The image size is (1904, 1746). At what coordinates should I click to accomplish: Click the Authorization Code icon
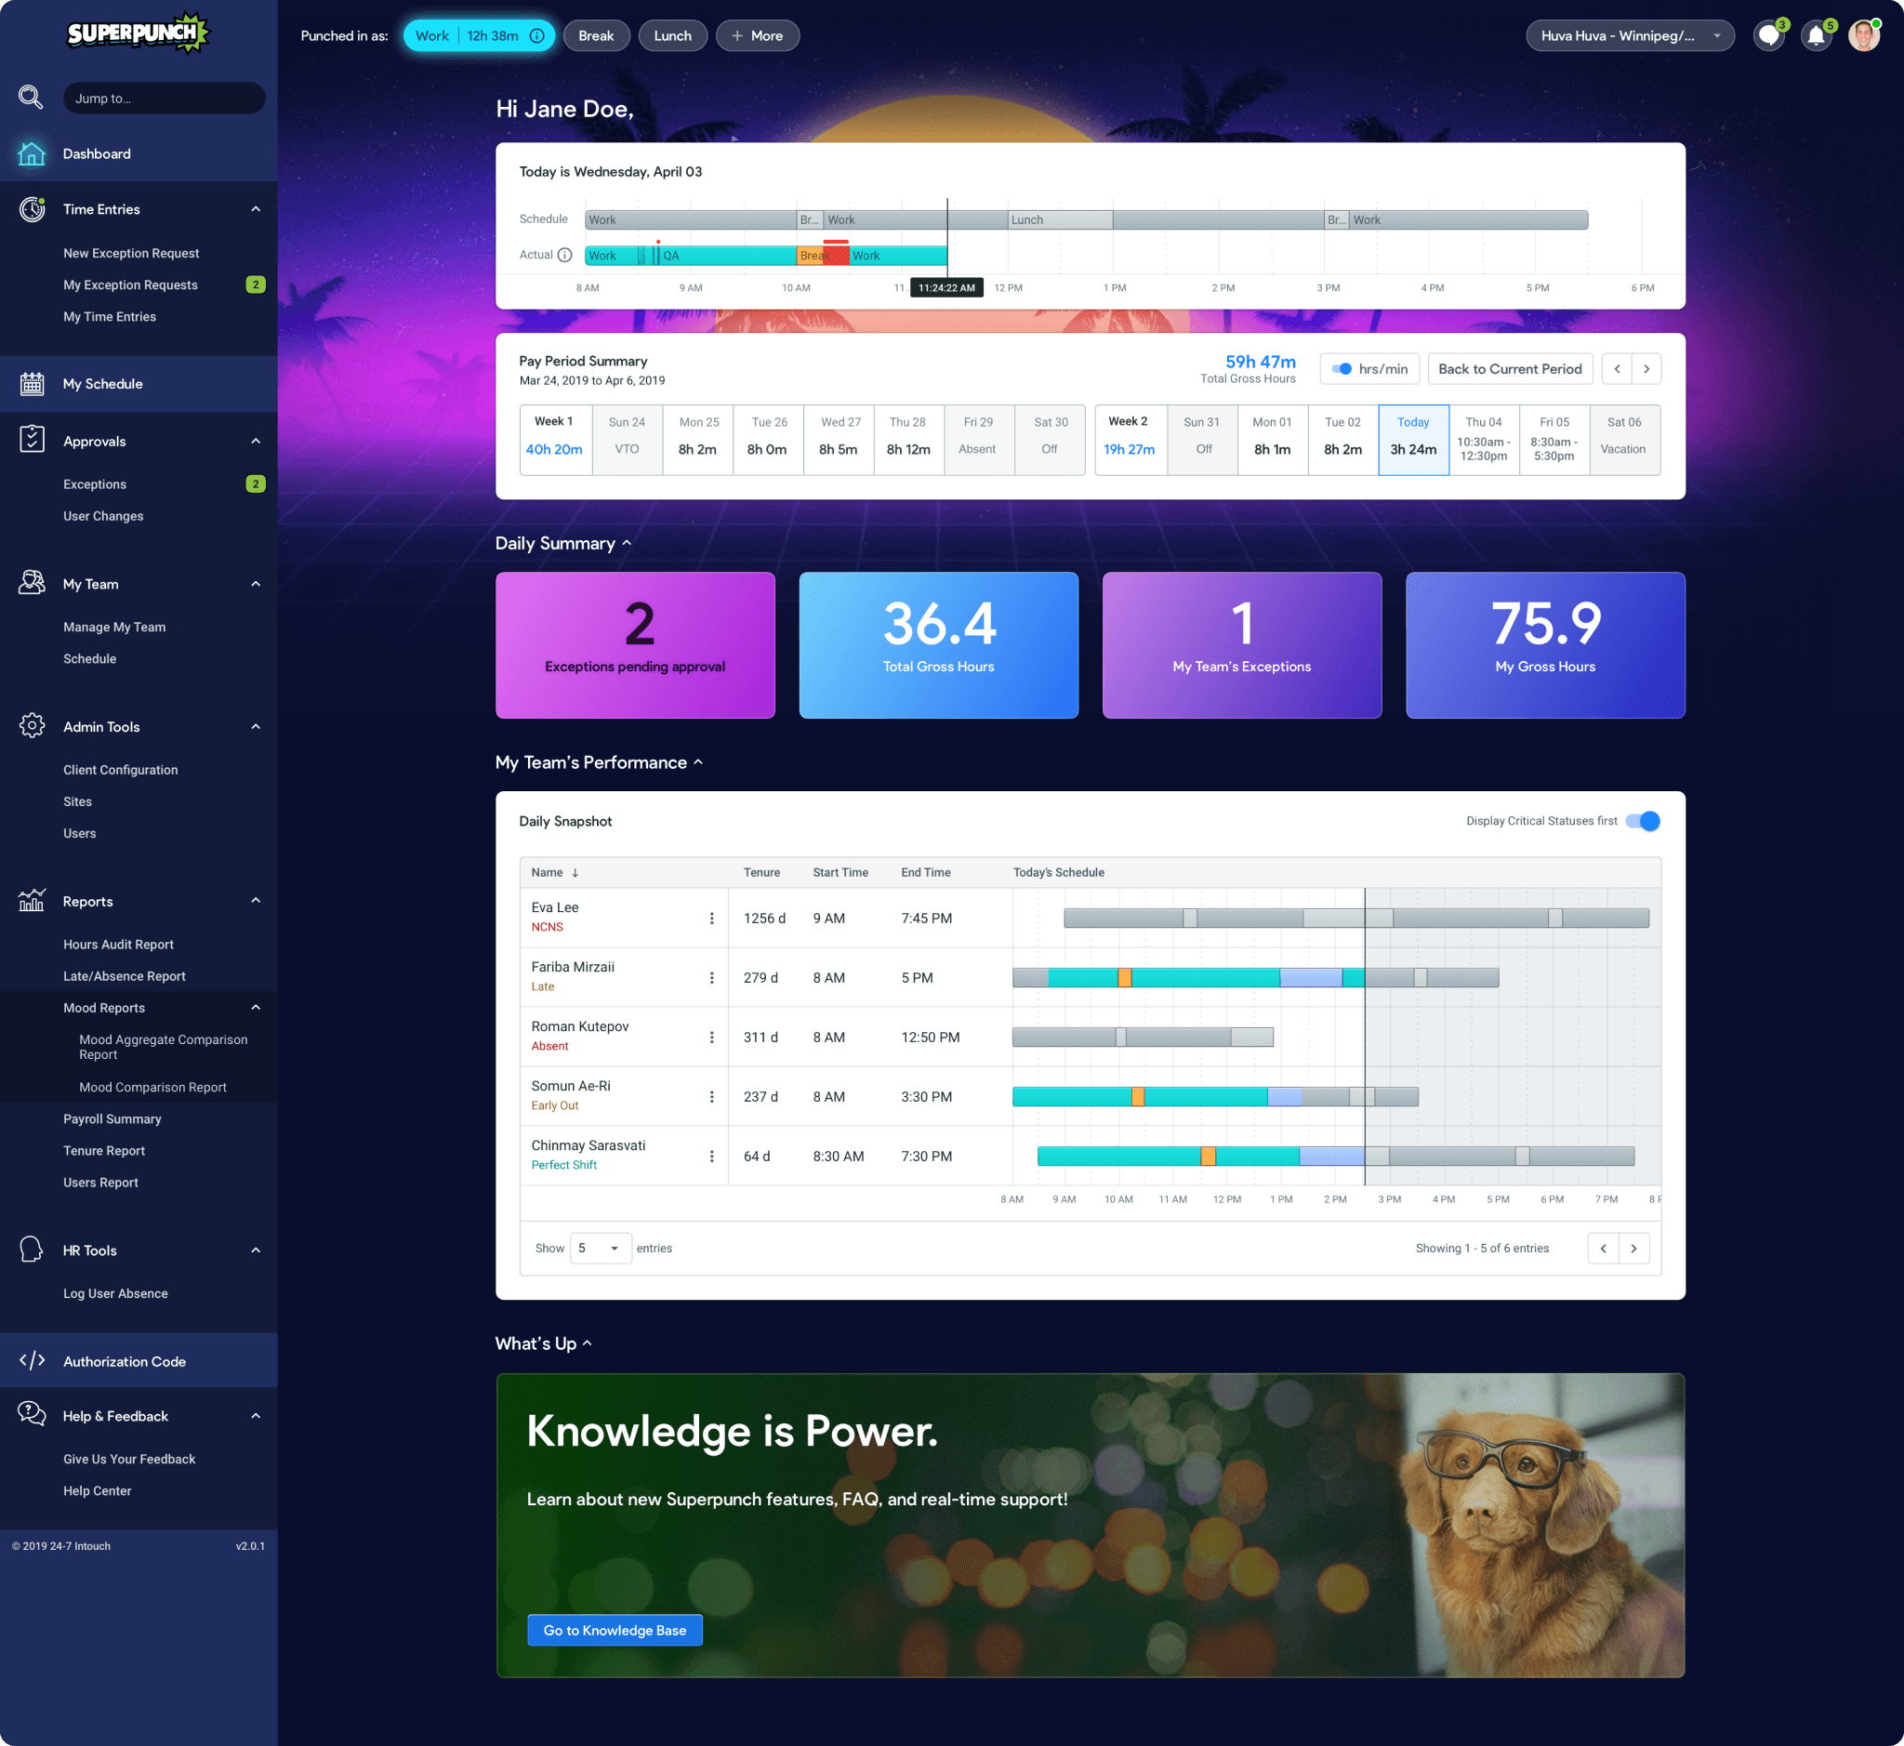click(33, 1360)
